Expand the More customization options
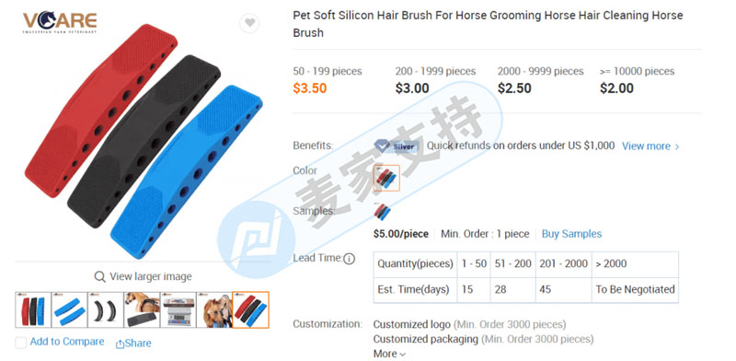Screen dimensions: 736x361 389,354
